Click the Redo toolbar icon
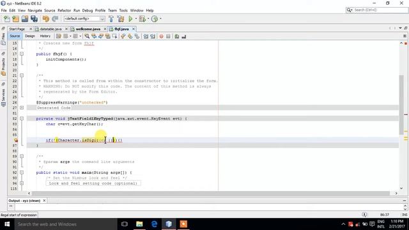Viewport: 409px width, 230px height. [55, 19]
